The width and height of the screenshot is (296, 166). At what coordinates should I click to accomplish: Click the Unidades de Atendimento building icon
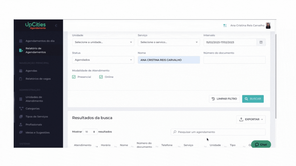(21, 99)
